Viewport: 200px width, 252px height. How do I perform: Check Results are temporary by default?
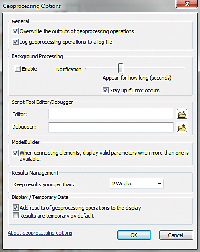(15, 216)
